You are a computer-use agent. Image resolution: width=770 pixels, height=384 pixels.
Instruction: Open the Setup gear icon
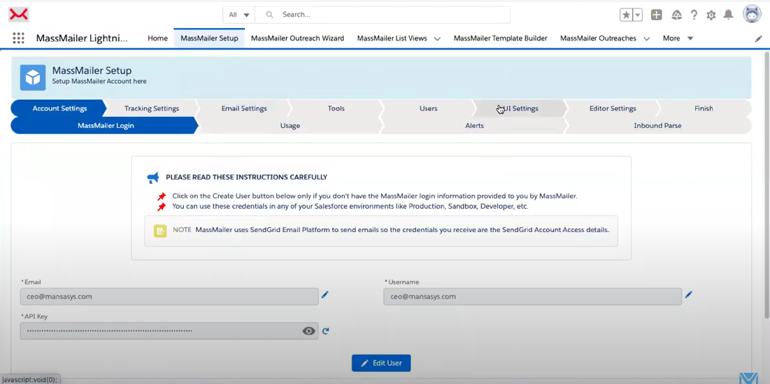click(711, 15)
